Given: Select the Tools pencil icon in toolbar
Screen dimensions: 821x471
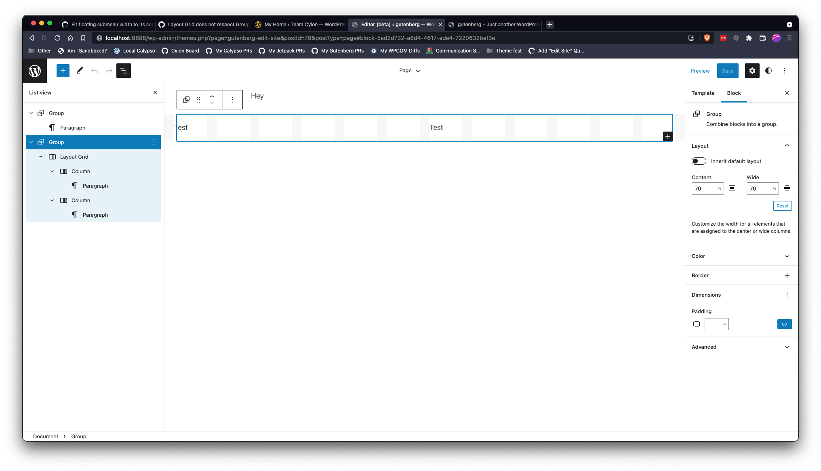Looking at the screenshot, I should pos(79,71).
